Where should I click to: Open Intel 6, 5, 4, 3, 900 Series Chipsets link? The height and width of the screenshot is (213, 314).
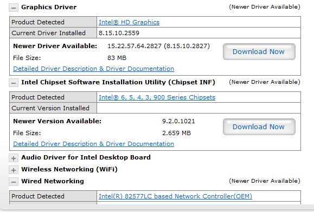[157, 97]
